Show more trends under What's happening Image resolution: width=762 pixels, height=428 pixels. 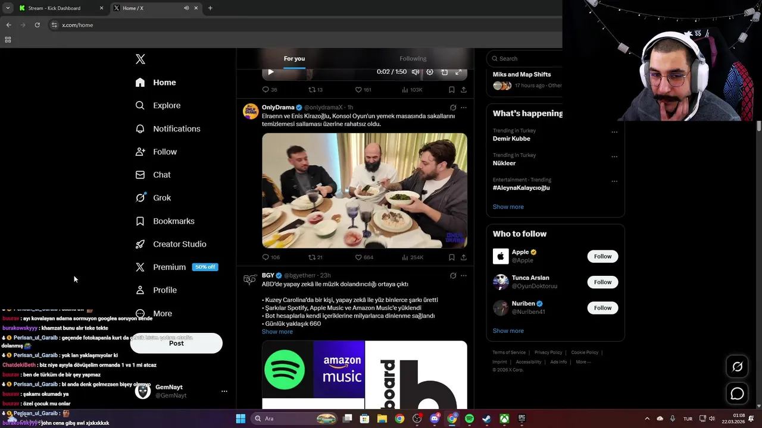tap(508, 207)
